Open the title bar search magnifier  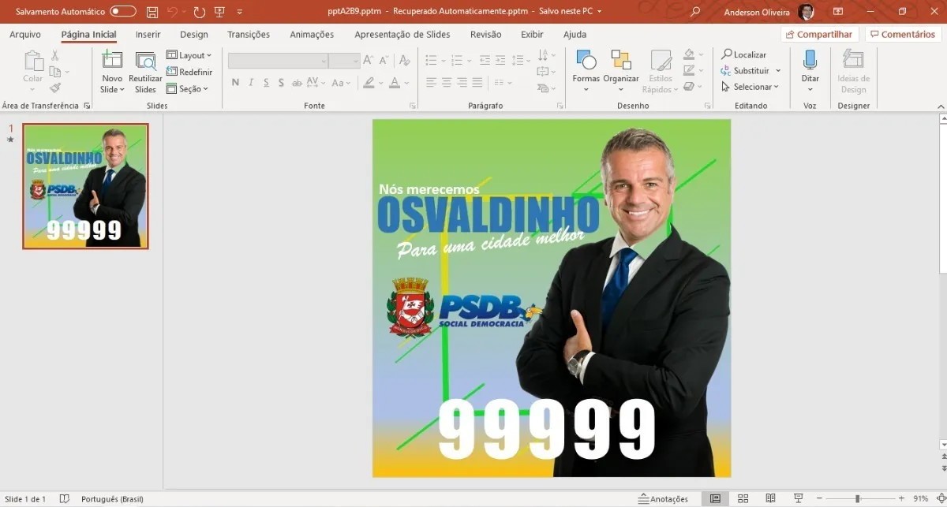[695, 12]
